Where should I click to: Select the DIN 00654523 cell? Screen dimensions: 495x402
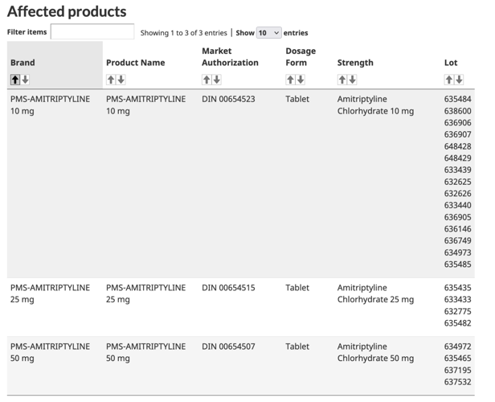(228, 100)
